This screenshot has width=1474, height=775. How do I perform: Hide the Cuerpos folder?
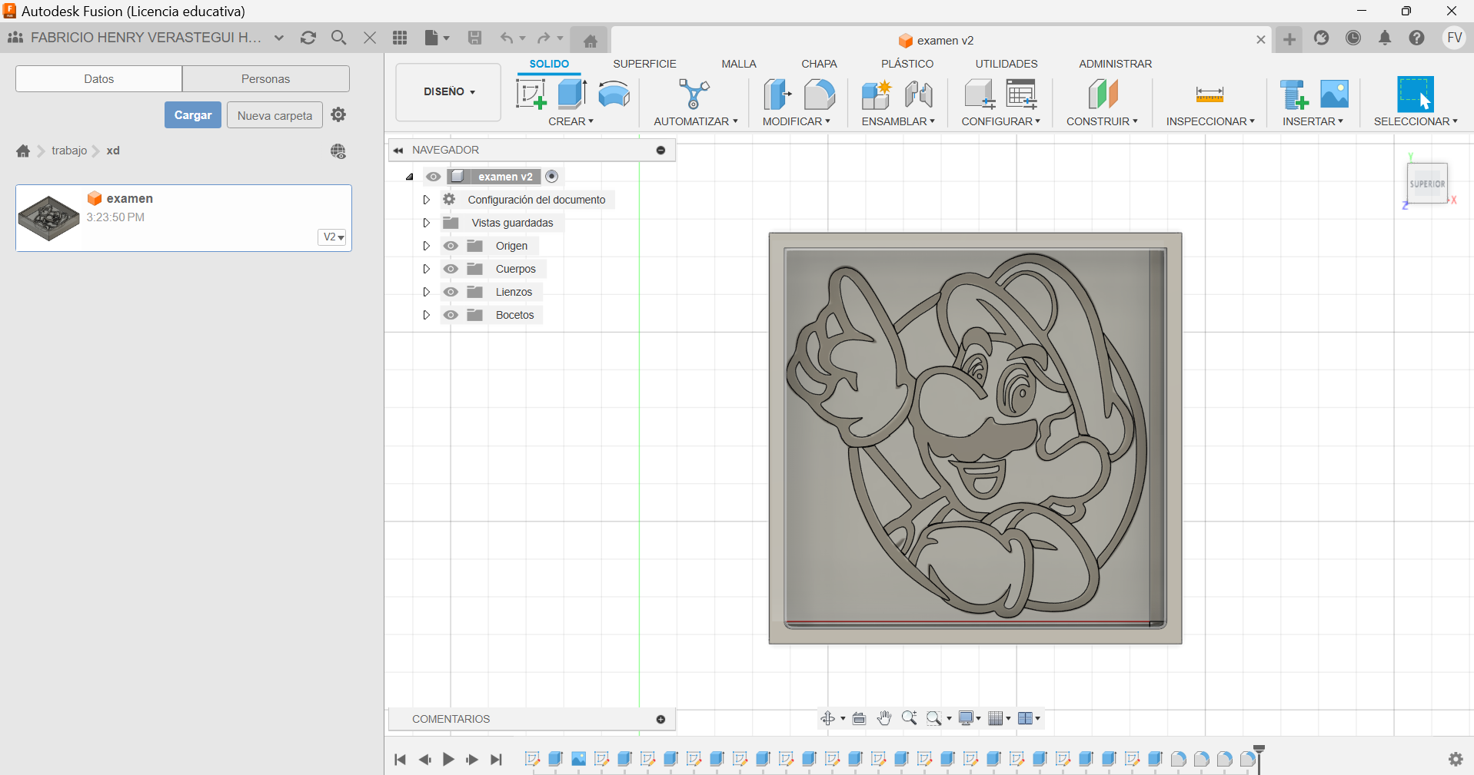click(451, 269)
